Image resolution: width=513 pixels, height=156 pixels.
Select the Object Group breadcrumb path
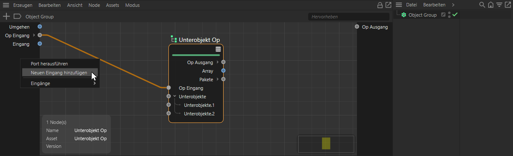pos(40,17)
